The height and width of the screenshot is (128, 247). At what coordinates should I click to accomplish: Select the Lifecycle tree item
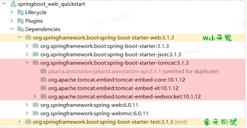(36, 12)
